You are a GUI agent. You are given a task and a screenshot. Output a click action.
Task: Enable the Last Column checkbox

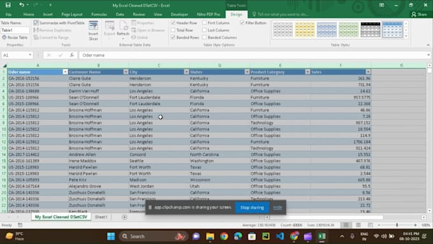pos(204,30)
